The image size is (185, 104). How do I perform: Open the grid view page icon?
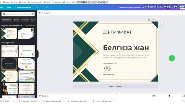click(x=184, y=96)
